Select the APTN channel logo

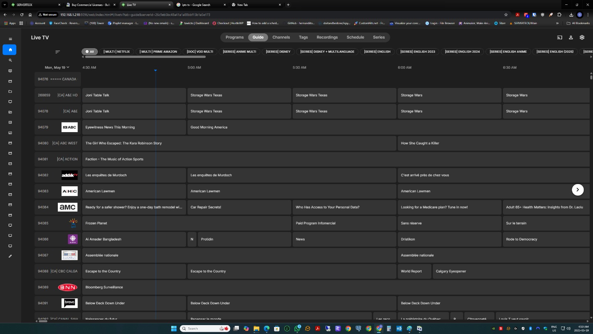click(x=73, y=223)
